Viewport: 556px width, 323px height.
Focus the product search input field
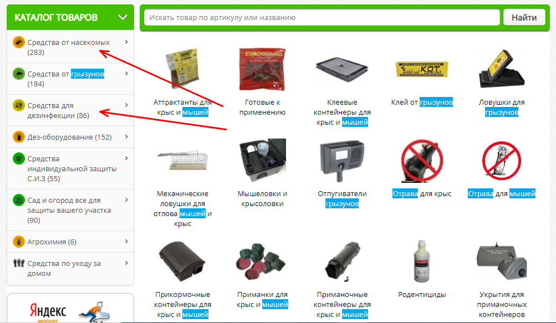click(322, 17)
